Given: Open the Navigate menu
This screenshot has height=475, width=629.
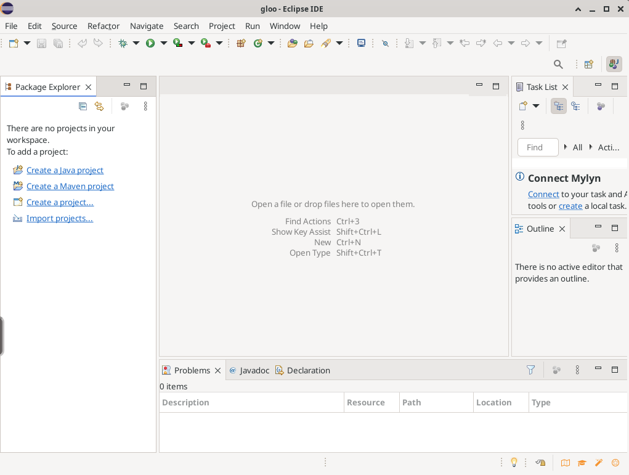Looking at the screenshot, I should point(147,26).
